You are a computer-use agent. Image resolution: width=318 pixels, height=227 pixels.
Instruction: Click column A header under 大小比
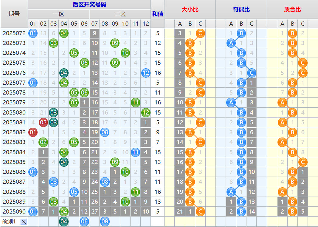pos(180,24)
